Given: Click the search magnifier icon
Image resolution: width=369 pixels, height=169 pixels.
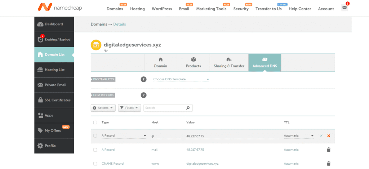Looking at the screenshot, I should (x=188, y=108).
